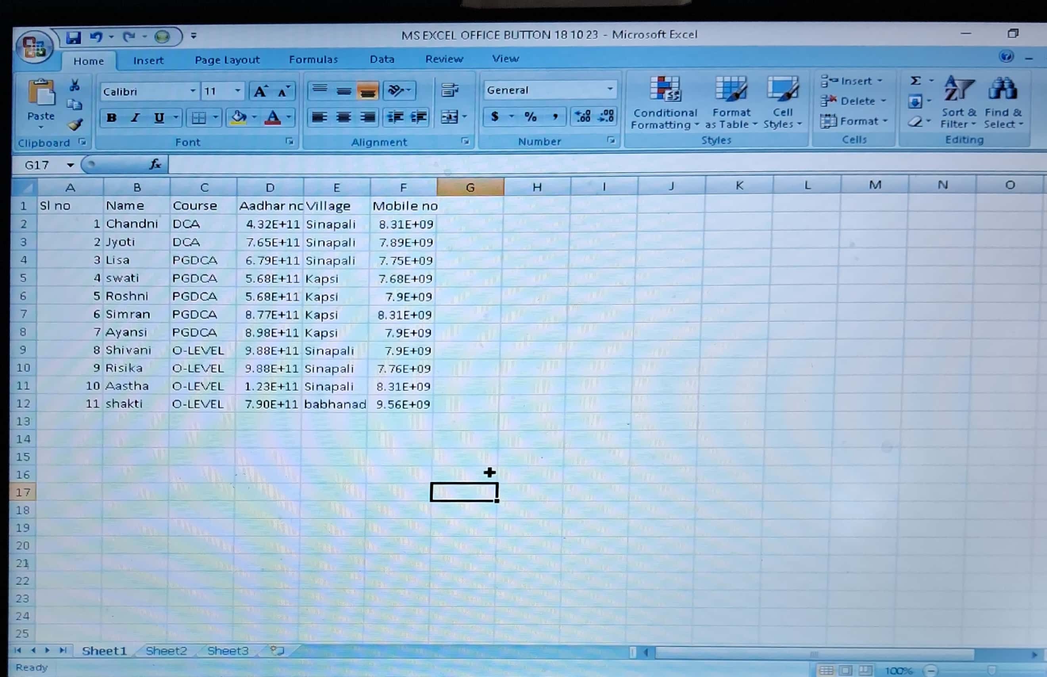This screenshot has width=1047, height=677.
Task: Click the Office Button orb
Action: (x=34, y=47)
